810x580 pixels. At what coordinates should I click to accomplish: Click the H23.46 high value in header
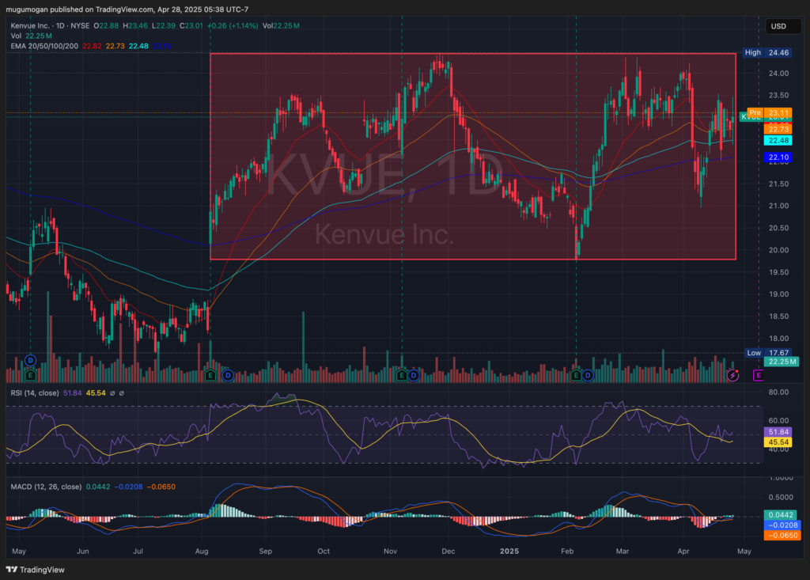pyautogui.click(x=134, y=25)
